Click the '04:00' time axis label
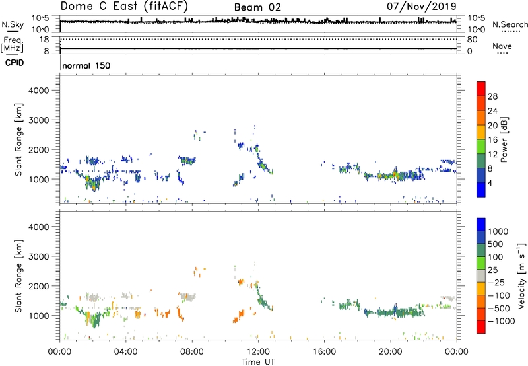The width and height of the screenshot is (528, 366). [x=125, y=352]
